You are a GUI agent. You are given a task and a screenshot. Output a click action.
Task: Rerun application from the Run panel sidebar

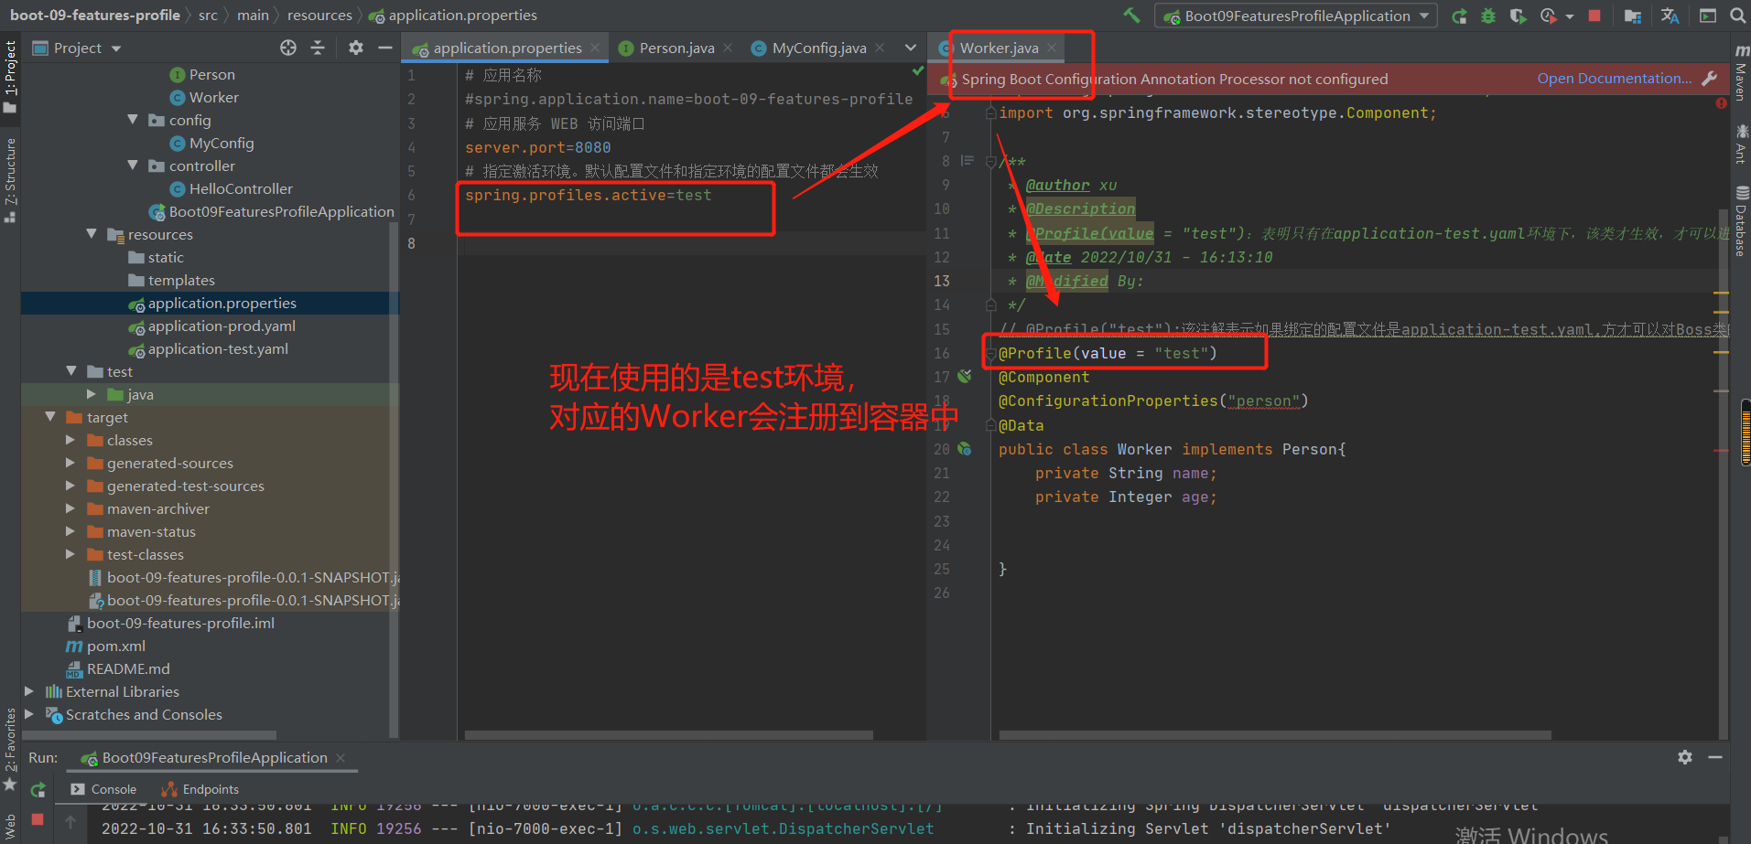coord(38,790)
